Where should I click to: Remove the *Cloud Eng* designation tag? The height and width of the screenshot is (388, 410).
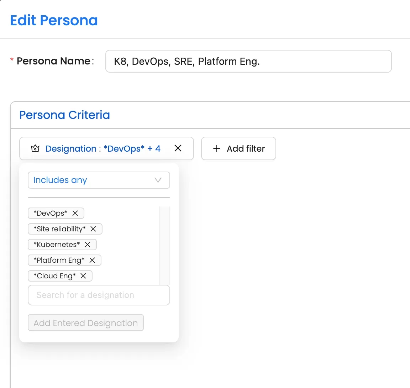pyautogui.click(x=83, y=276)
